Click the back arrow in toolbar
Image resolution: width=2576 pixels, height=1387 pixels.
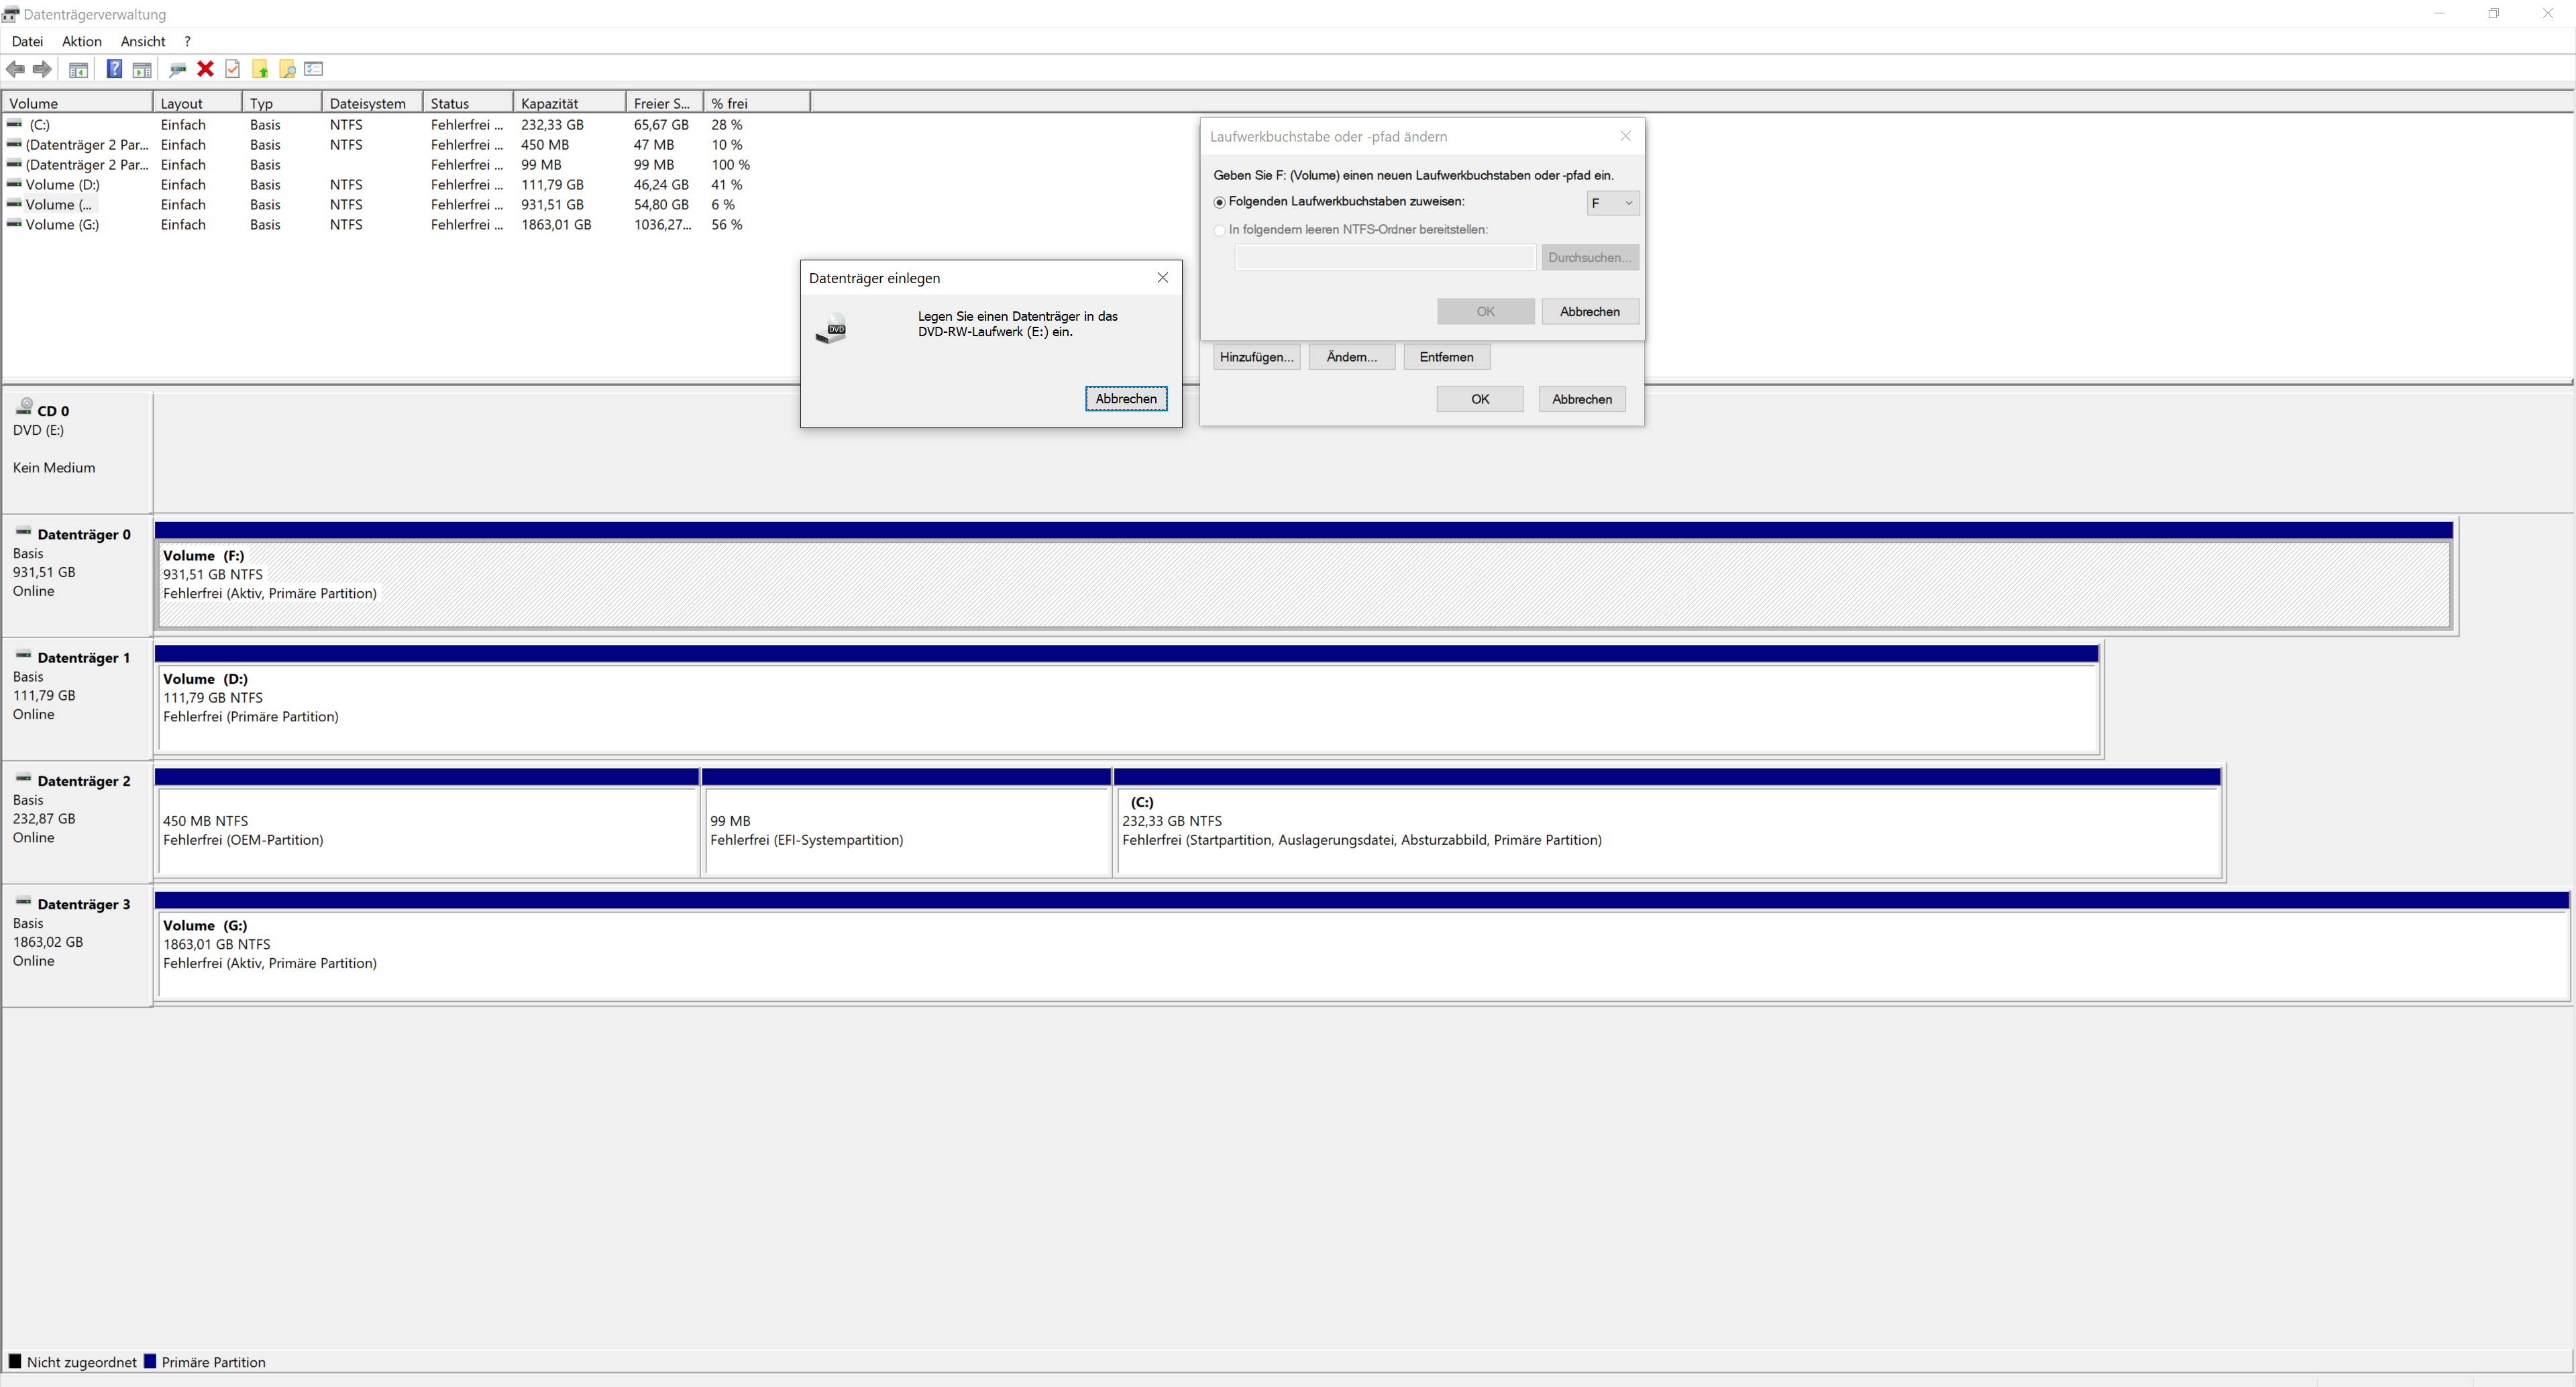point(16,69)
